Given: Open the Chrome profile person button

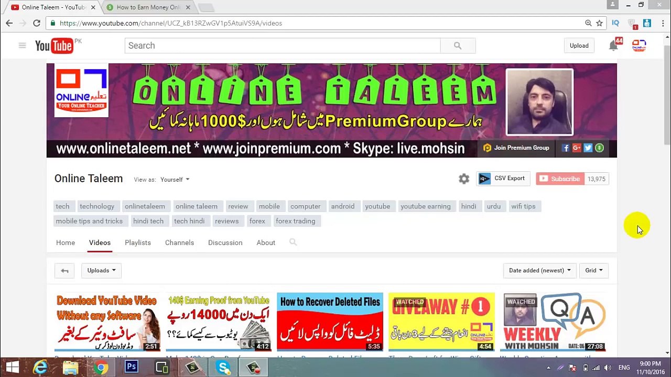Looking at the screenshot, I should pyautogui.click(x=612, y=5).
